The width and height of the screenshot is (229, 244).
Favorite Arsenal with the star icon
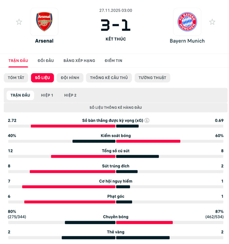point(19,22)
